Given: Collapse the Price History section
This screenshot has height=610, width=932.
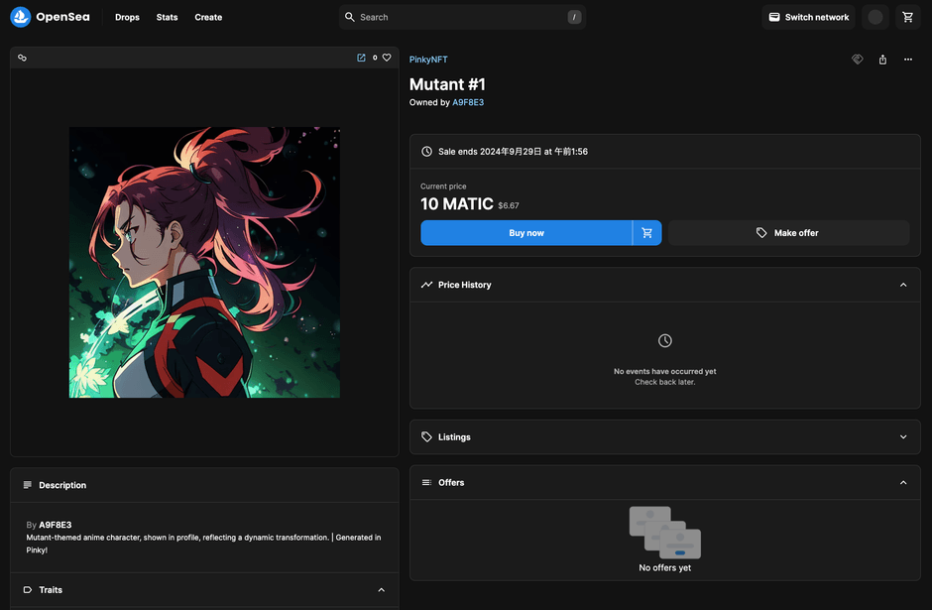Looking at the screenshot, I should pos(902,285).
